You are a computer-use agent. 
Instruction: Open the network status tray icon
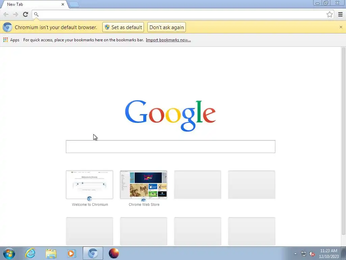[304, 254]
